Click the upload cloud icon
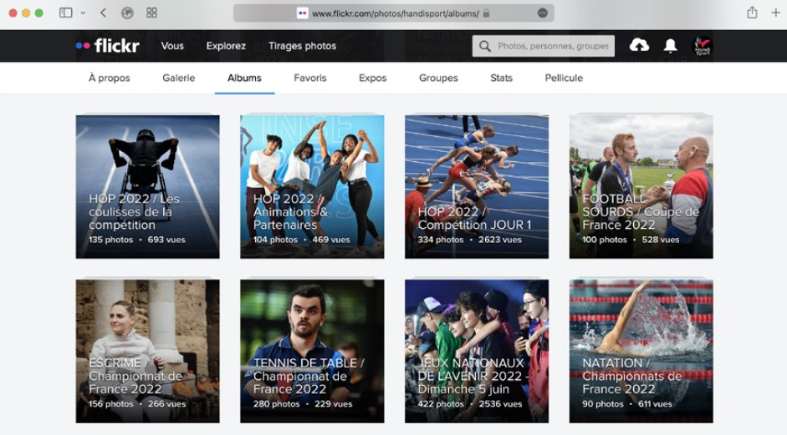This screenshot has width=787, height=435. click(639, 46)
